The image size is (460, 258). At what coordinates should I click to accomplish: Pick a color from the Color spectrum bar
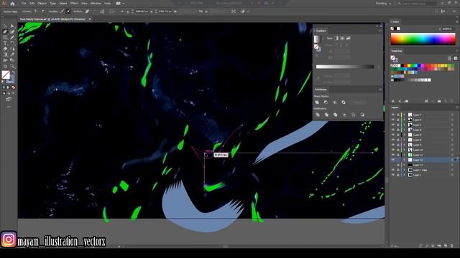[x=423, y=39]
